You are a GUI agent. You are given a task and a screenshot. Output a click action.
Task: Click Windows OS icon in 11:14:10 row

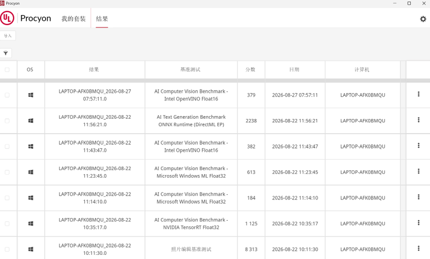point(31,198)
